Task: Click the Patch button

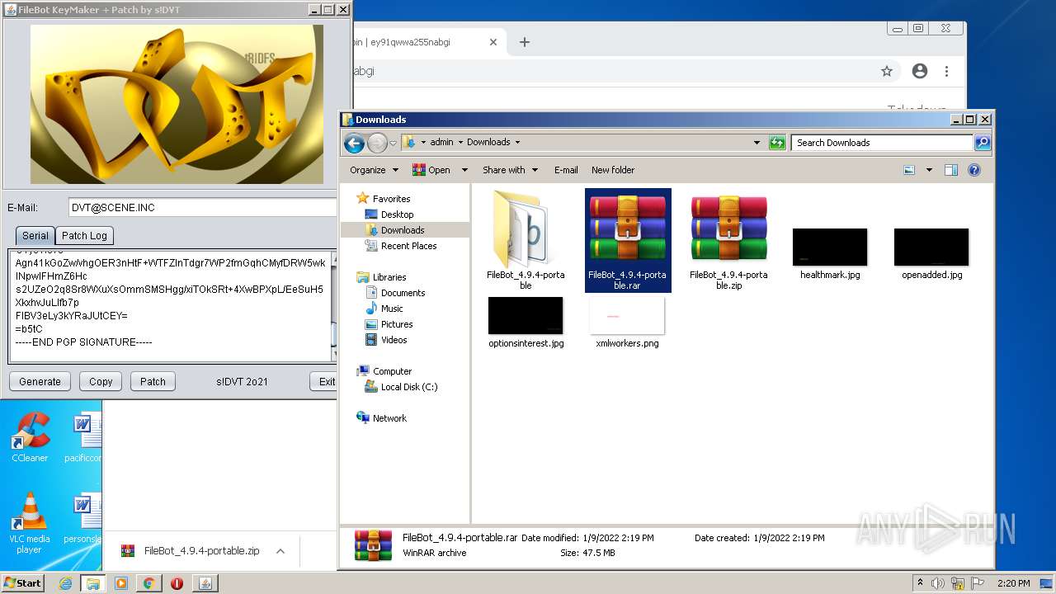Action: [153, 381]
